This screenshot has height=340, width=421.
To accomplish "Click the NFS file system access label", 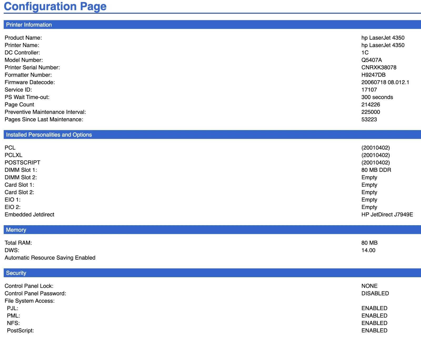I will tap(13, 323).
